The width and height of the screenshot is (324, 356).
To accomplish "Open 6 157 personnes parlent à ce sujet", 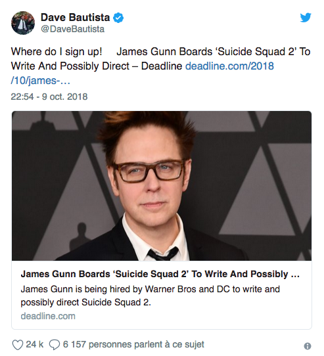I will 133,345.
